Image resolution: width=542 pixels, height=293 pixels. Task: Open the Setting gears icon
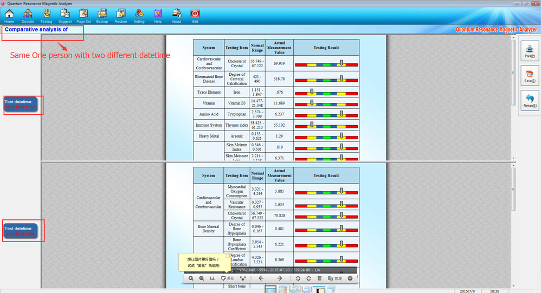[139, 16]
